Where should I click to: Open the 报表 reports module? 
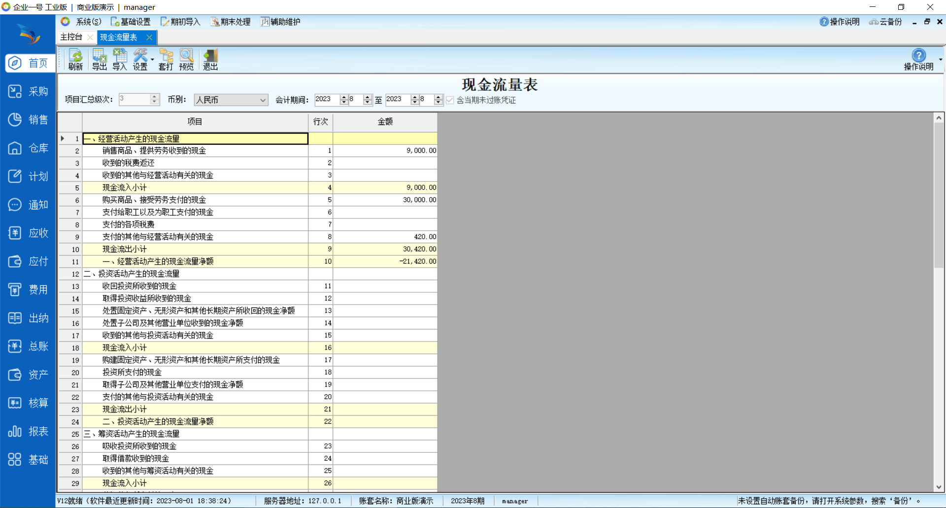coord(29,431)
